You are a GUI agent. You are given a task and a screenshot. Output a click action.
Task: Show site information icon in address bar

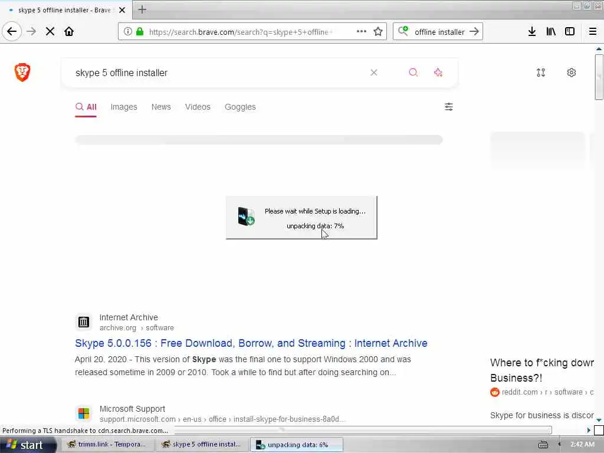pos(127,31)
